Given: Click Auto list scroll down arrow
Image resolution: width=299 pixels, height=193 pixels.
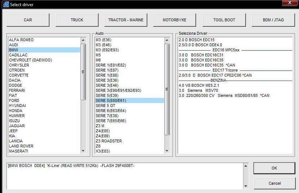Looking at the screenshot, I should [167, 151].
